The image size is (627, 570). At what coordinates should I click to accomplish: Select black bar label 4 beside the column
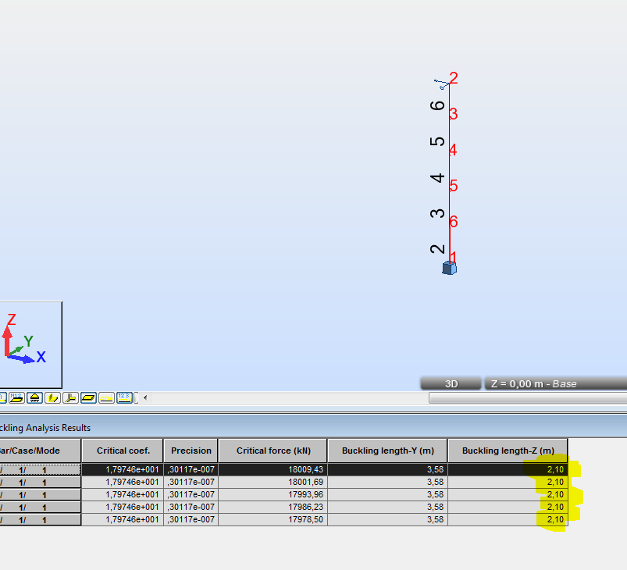[437, 177]
